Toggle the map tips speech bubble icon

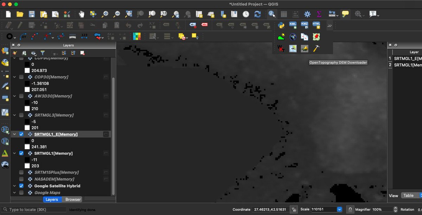(346, 14)
